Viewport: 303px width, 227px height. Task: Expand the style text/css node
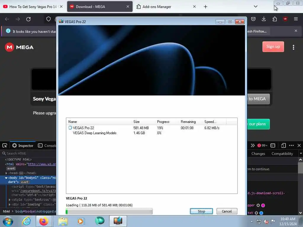(x=9, y=200)
